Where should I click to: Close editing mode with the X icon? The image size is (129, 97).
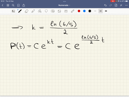121,5
